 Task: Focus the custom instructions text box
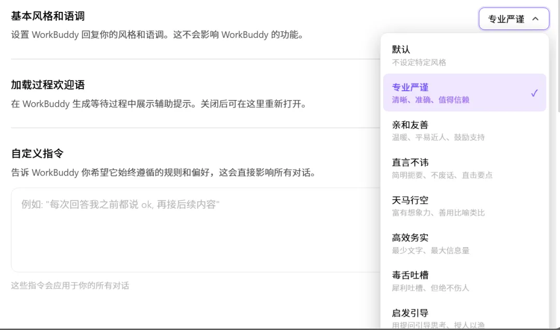pos(195,230)
